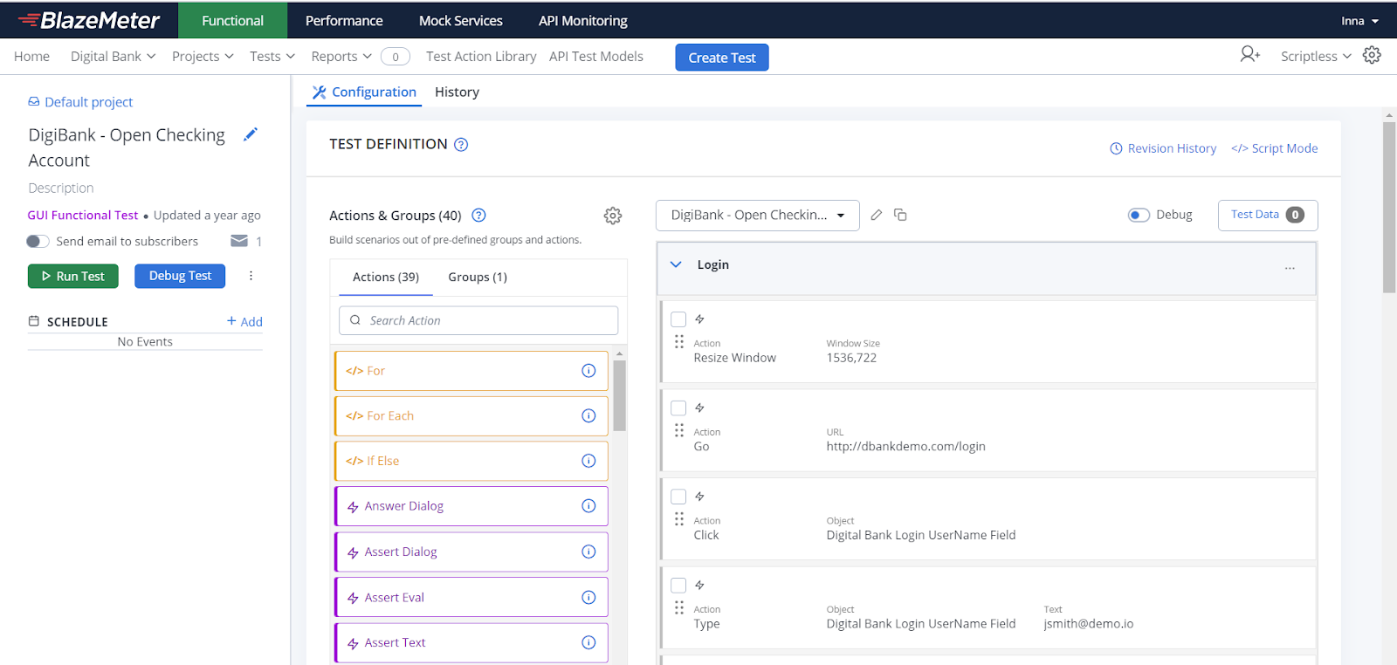Viewport: 1397px width, 665px height.
Task: Show info for the If Else action
Action: pos(588,461)
